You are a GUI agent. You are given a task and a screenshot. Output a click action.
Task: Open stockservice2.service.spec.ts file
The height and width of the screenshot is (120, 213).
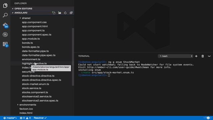(40, 101)
